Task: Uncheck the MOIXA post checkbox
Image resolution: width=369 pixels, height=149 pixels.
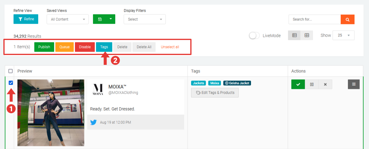Action: pyautogui.click(x=11, y=83)
